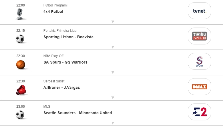This screenshot has width=223, height=126.
Task: Open the SA Spurs - GS Warriors title
Action: [x=65, y=62]
